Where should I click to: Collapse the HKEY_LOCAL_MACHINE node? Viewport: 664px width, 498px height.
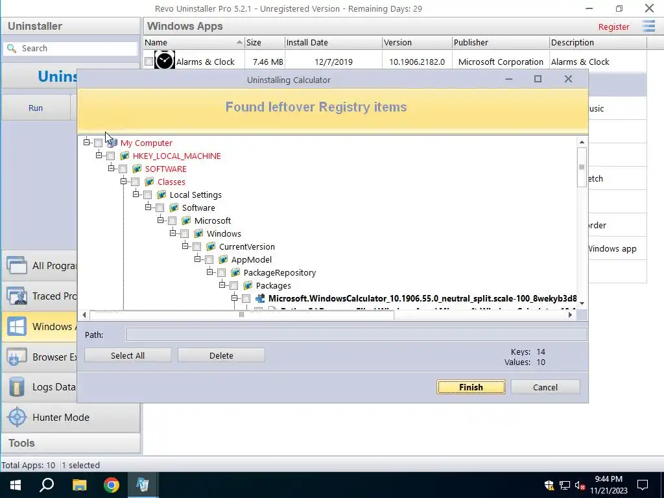[x=99, y=155]
